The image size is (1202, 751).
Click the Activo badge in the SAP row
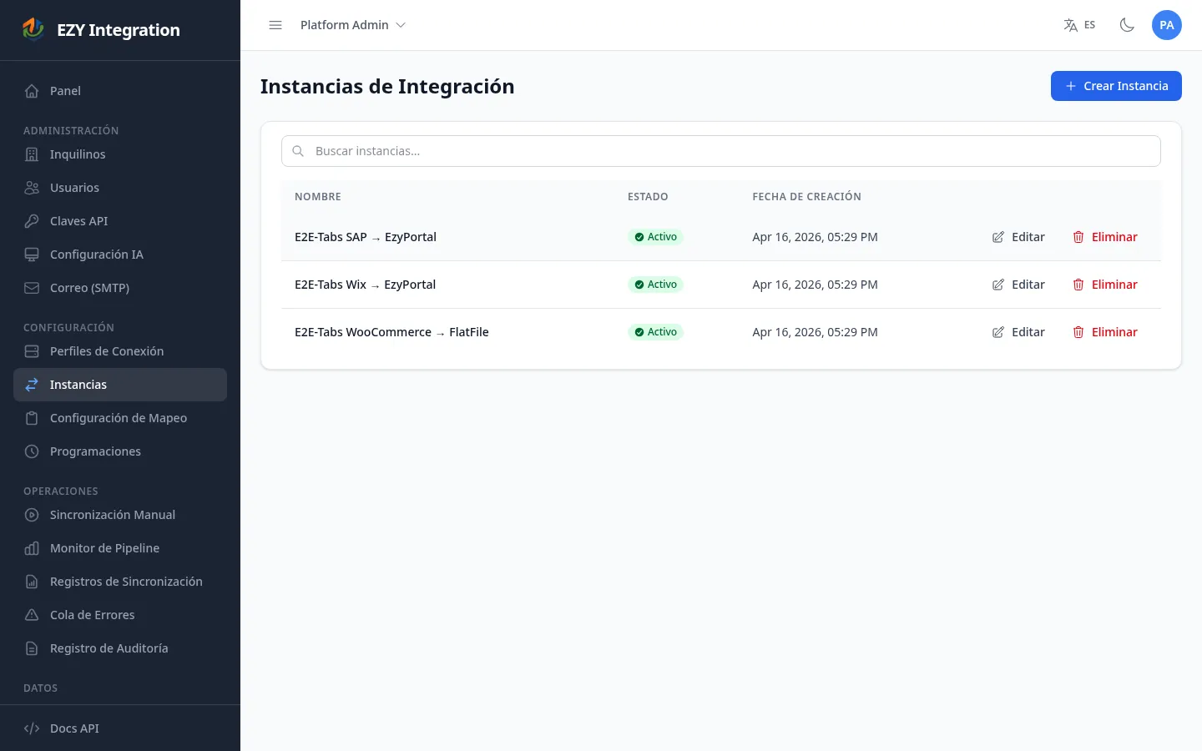pos(655,237)
